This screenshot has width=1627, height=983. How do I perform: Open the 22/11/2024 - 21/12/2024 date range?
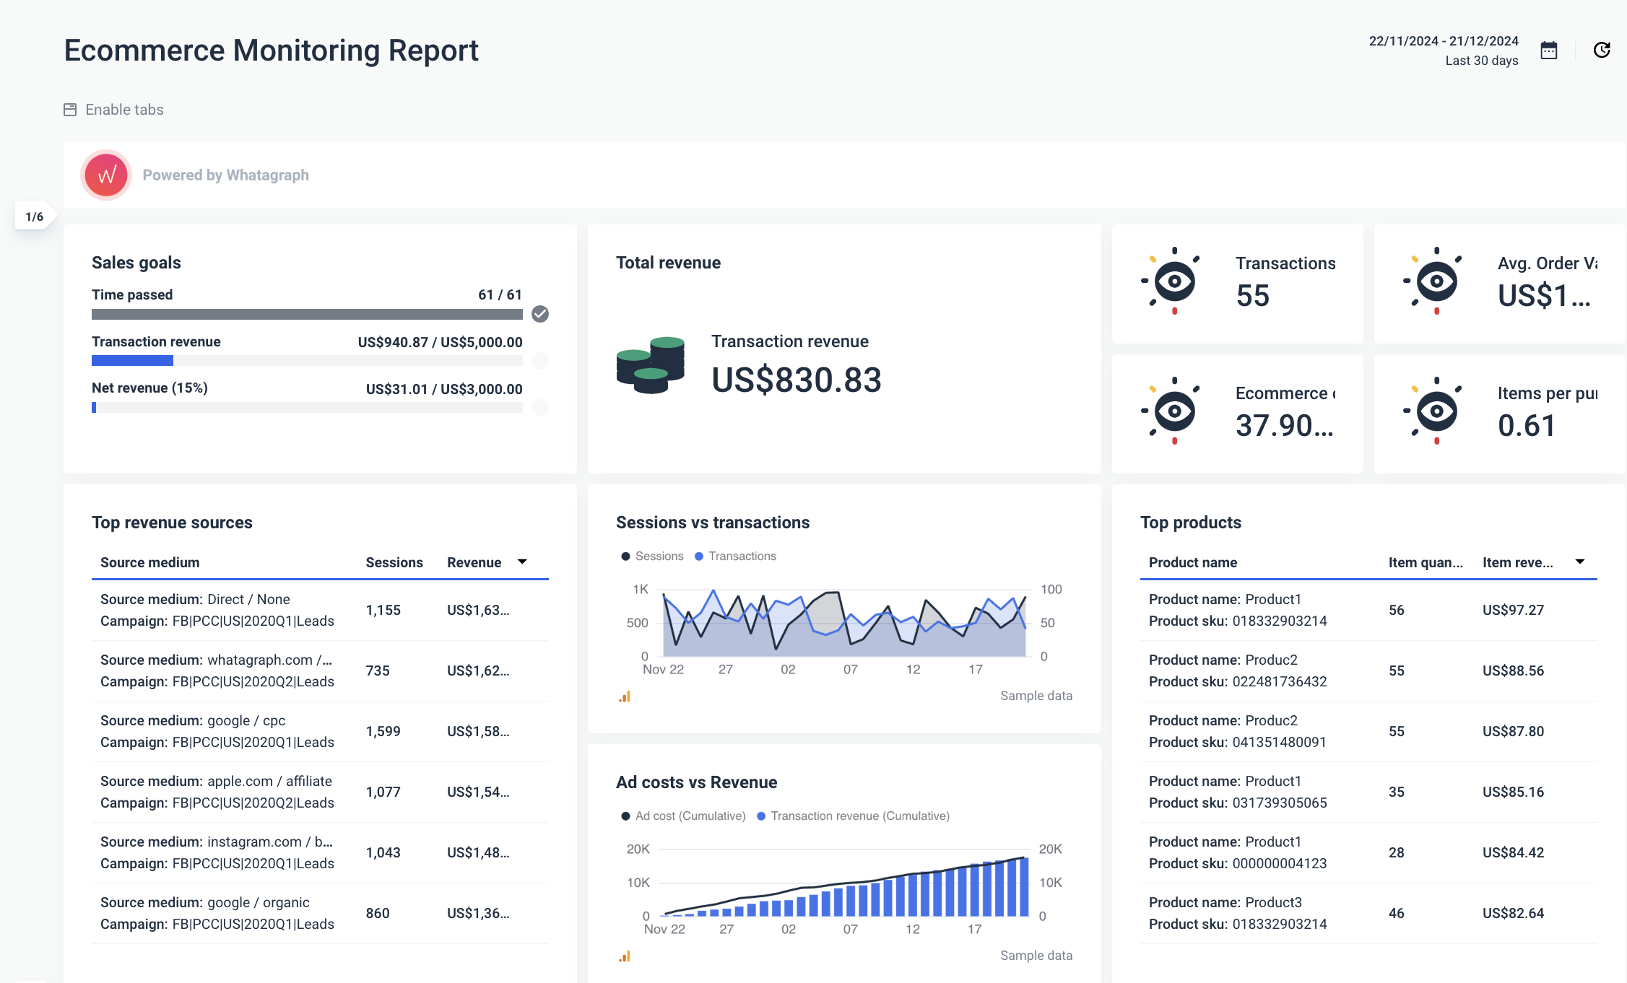click(1444, 41)
